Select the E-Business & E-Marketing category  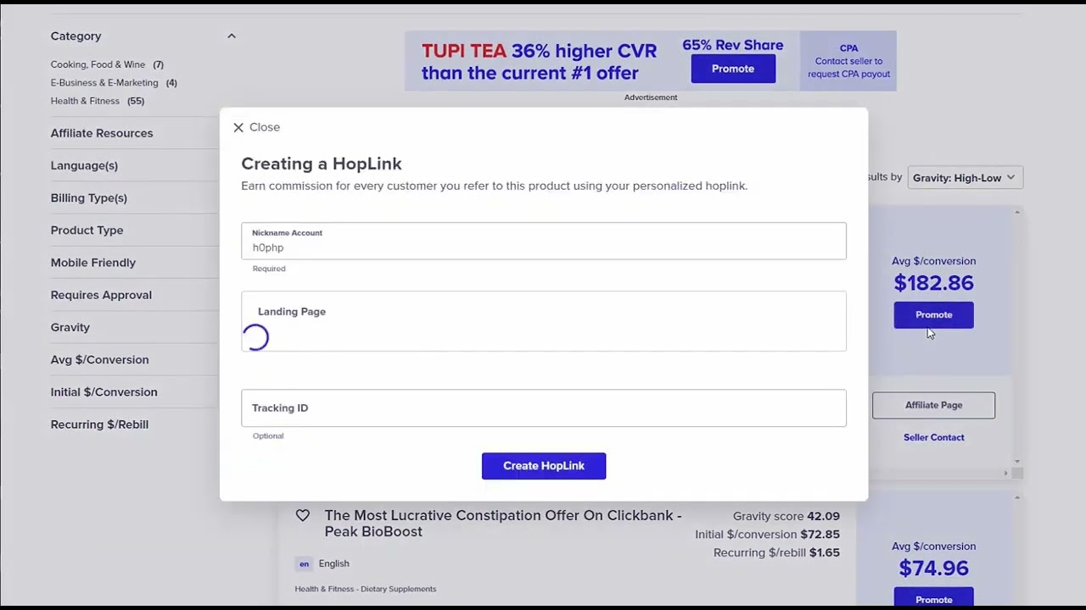pos(114,82)
